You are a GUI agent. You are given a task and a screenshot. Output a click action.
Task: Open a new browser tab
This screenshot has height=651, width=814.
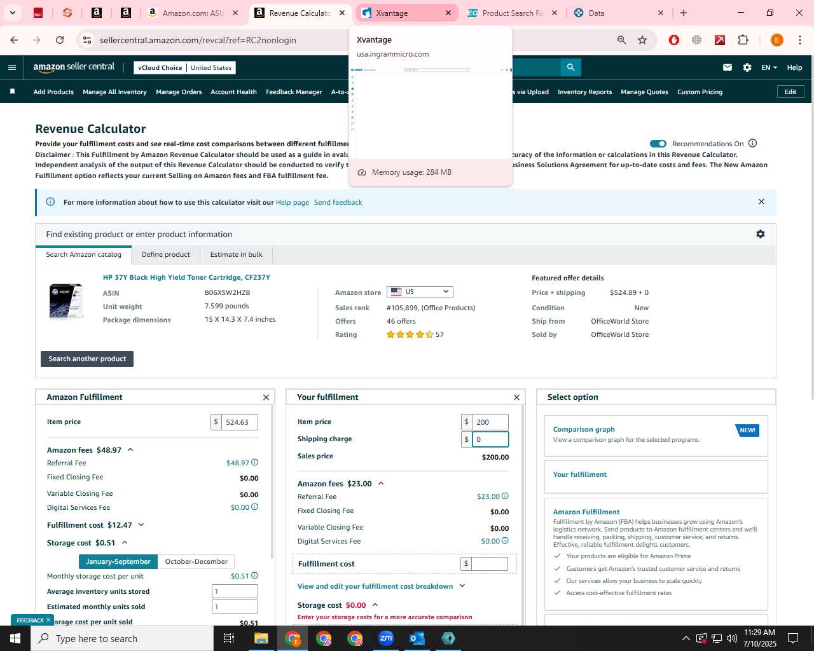(684, 13)
